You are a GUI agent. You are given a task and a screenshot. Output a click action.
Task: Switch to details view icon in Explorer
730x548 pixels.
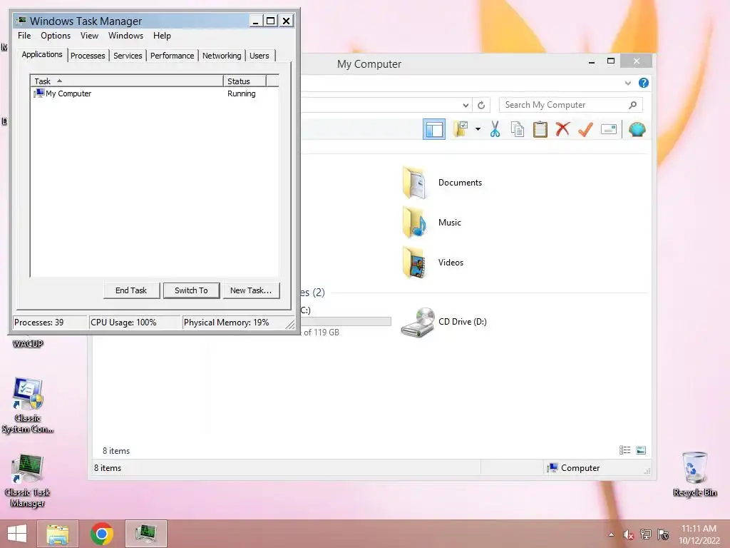click(x=624, y=450)
